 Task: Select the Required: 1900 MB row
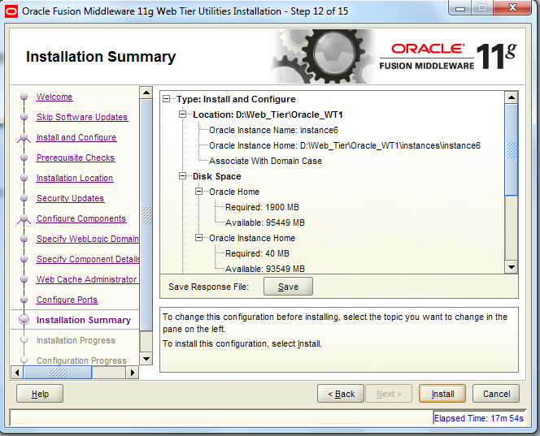pos(262,207)
